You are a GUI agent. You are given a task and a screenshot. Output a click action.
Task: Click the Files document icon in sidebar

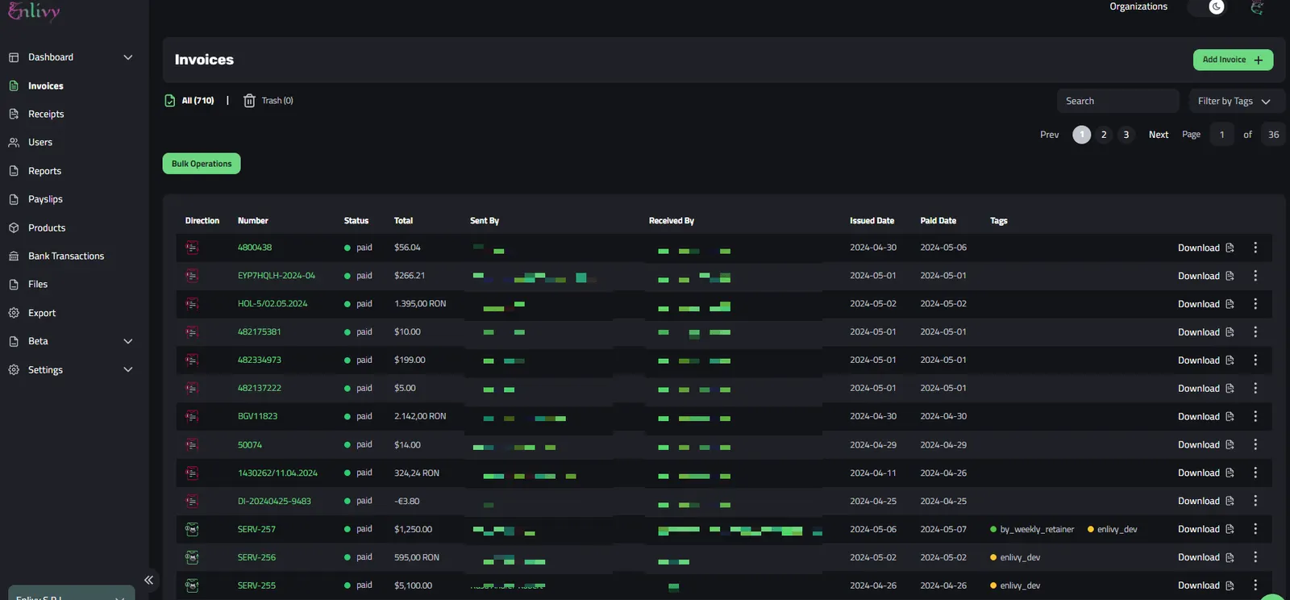coord(14,285)
